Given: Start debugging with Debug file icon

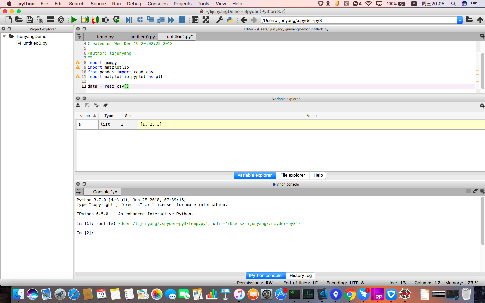Looking at the screenshot, I should 129,20.
